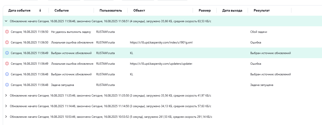Click the error icon on the updaters URL row
Viewport: 322px width, 125px height.
7,64
